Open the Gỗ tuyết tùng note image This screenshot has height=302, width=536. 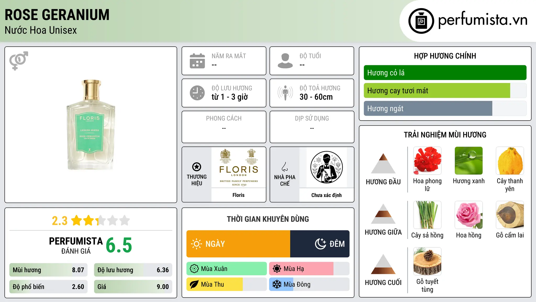[427, 261]
